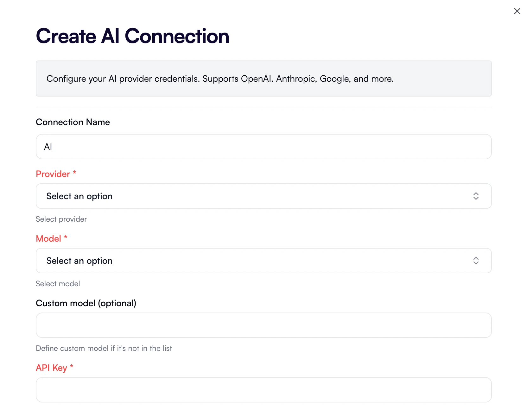Viewport: 527px width, 405px height.
Task: Click the API Key label
Action: point(52,368)
